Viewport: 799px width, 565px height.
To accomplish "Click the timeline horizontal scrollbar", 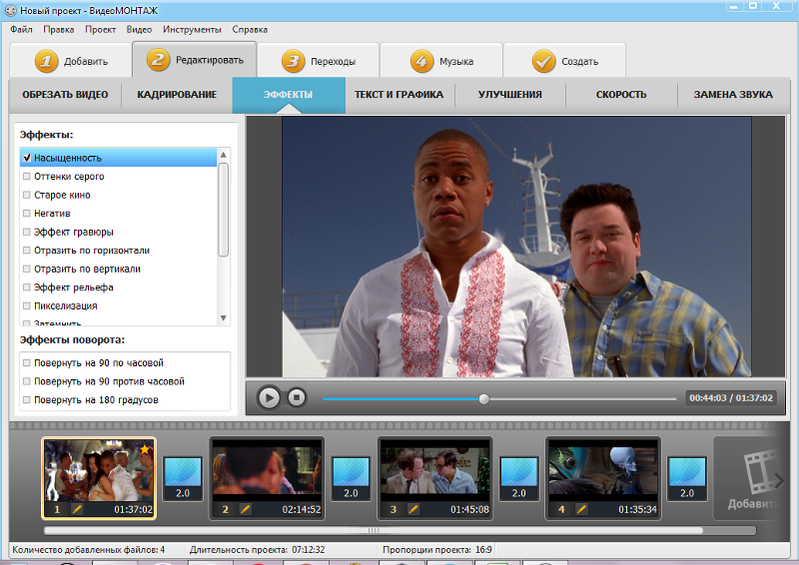I will [x=373, y=530].
